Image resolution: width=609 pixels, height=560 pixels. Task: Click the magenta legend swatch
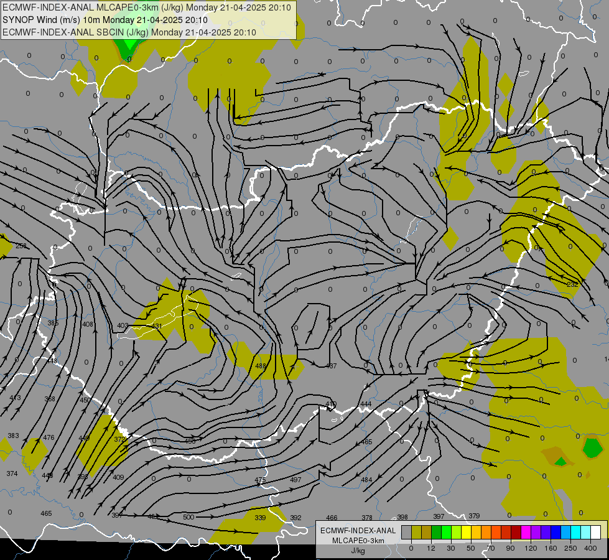[526, 533]
